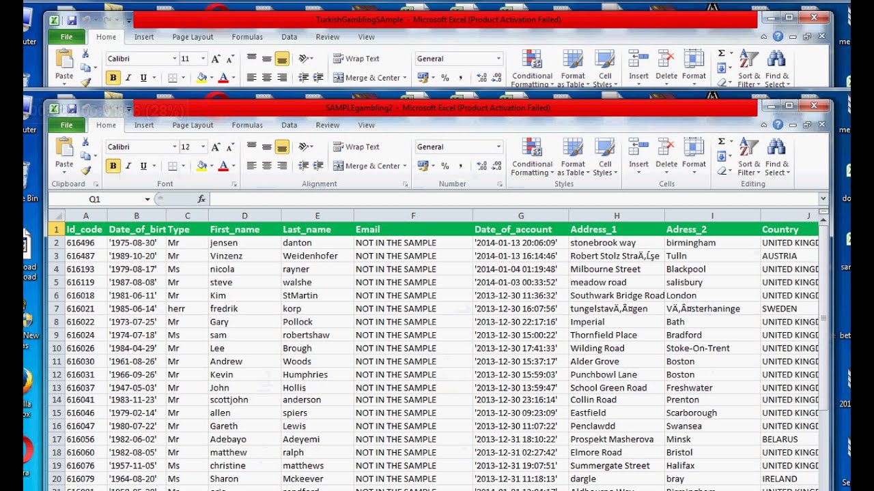Toggle Bold in TurkishGamblingSAmple window
This screenshot has height=491, width=874.
[x=113, y=78]
